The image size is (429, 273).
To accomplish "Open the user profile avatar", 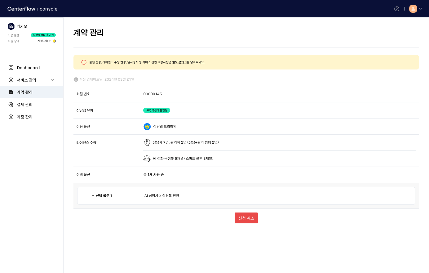I will pos(413,9).
